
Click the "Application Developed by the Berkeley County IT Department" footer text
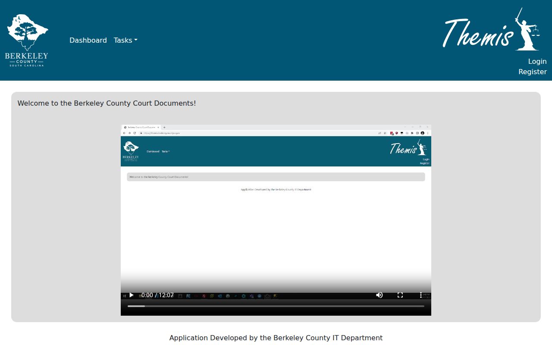tap(276, 338)
